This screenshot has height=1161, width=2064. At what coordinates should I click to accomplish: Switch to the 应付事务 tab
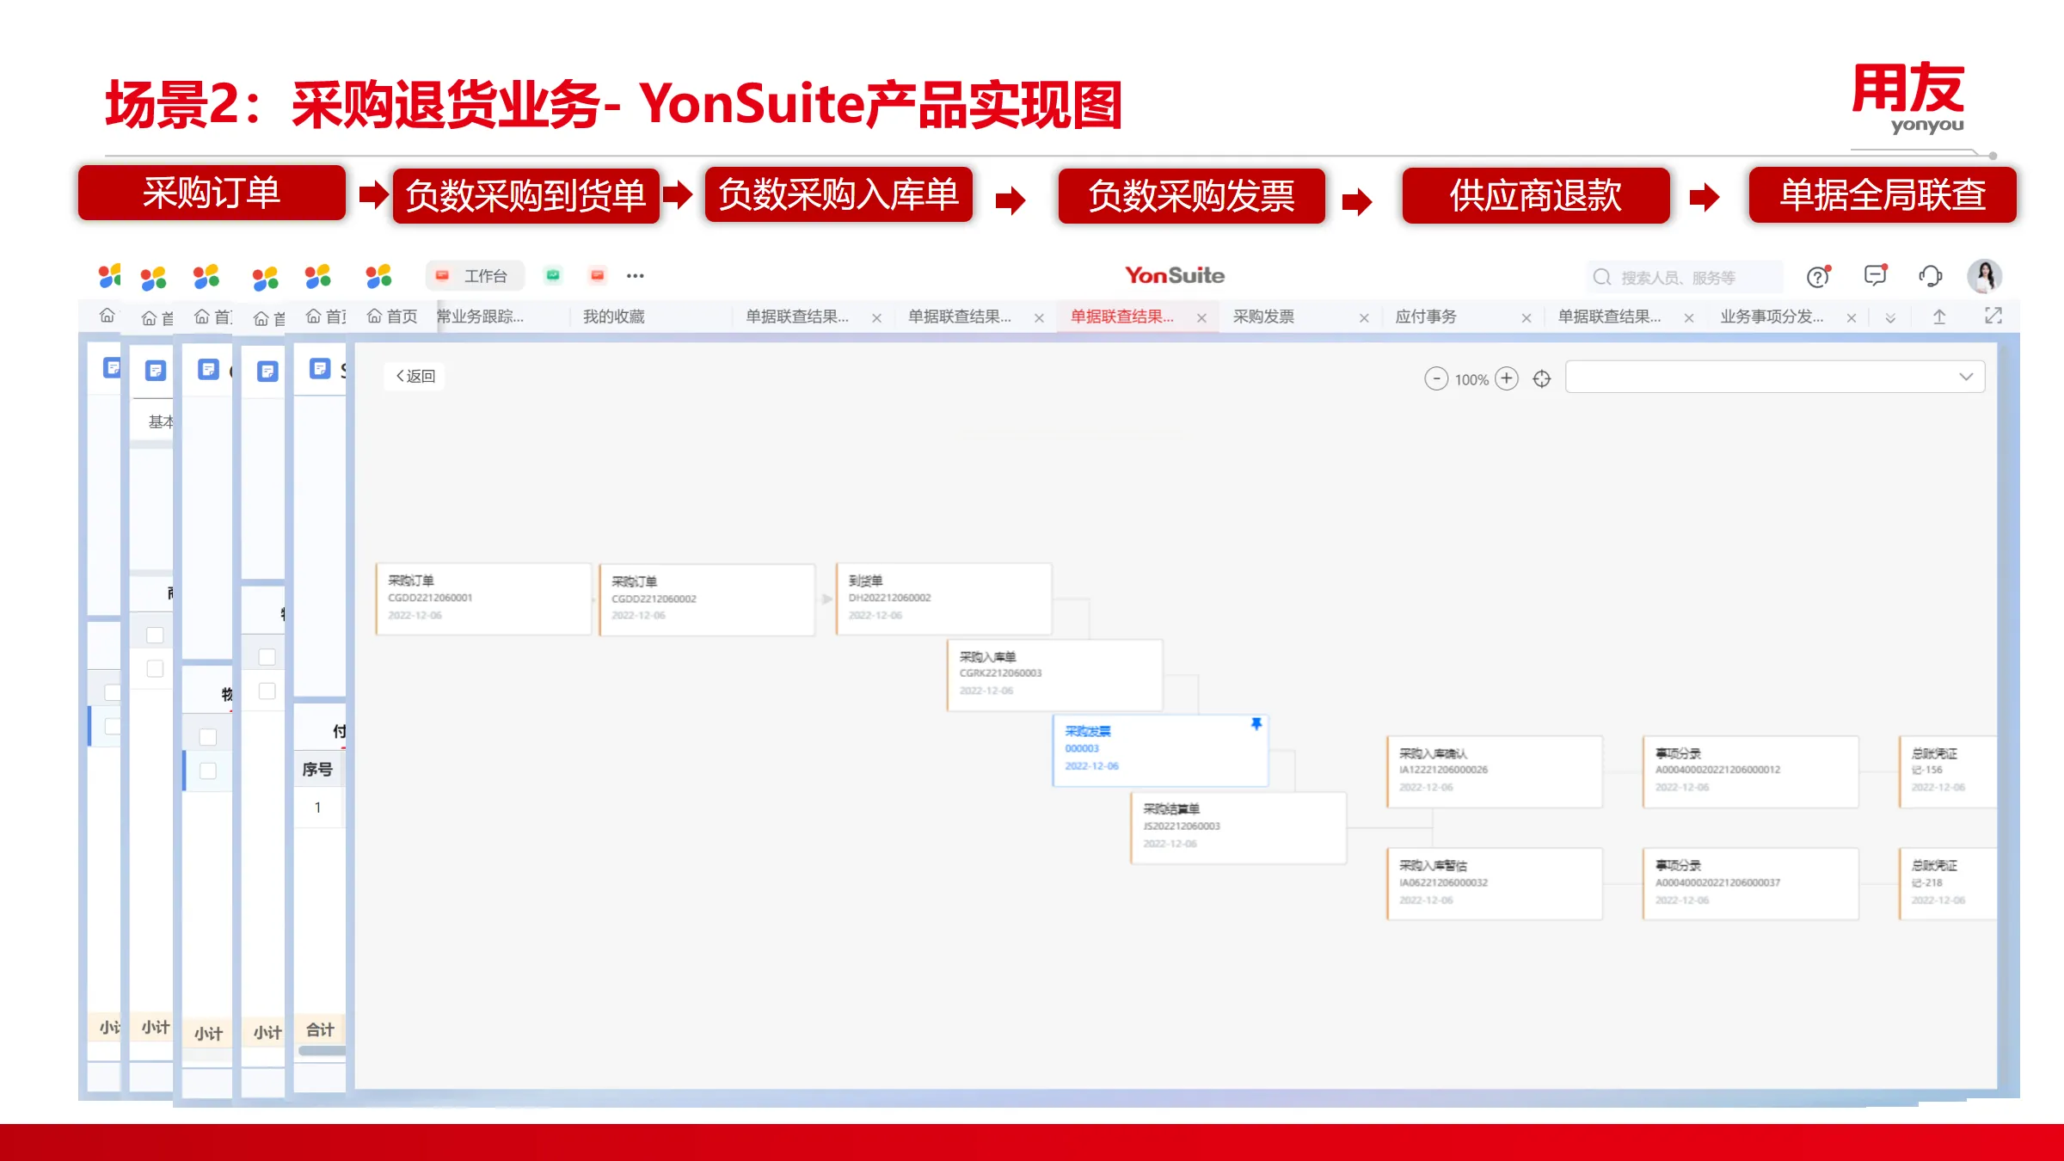pyautogui.click(x=1426, y=316)
